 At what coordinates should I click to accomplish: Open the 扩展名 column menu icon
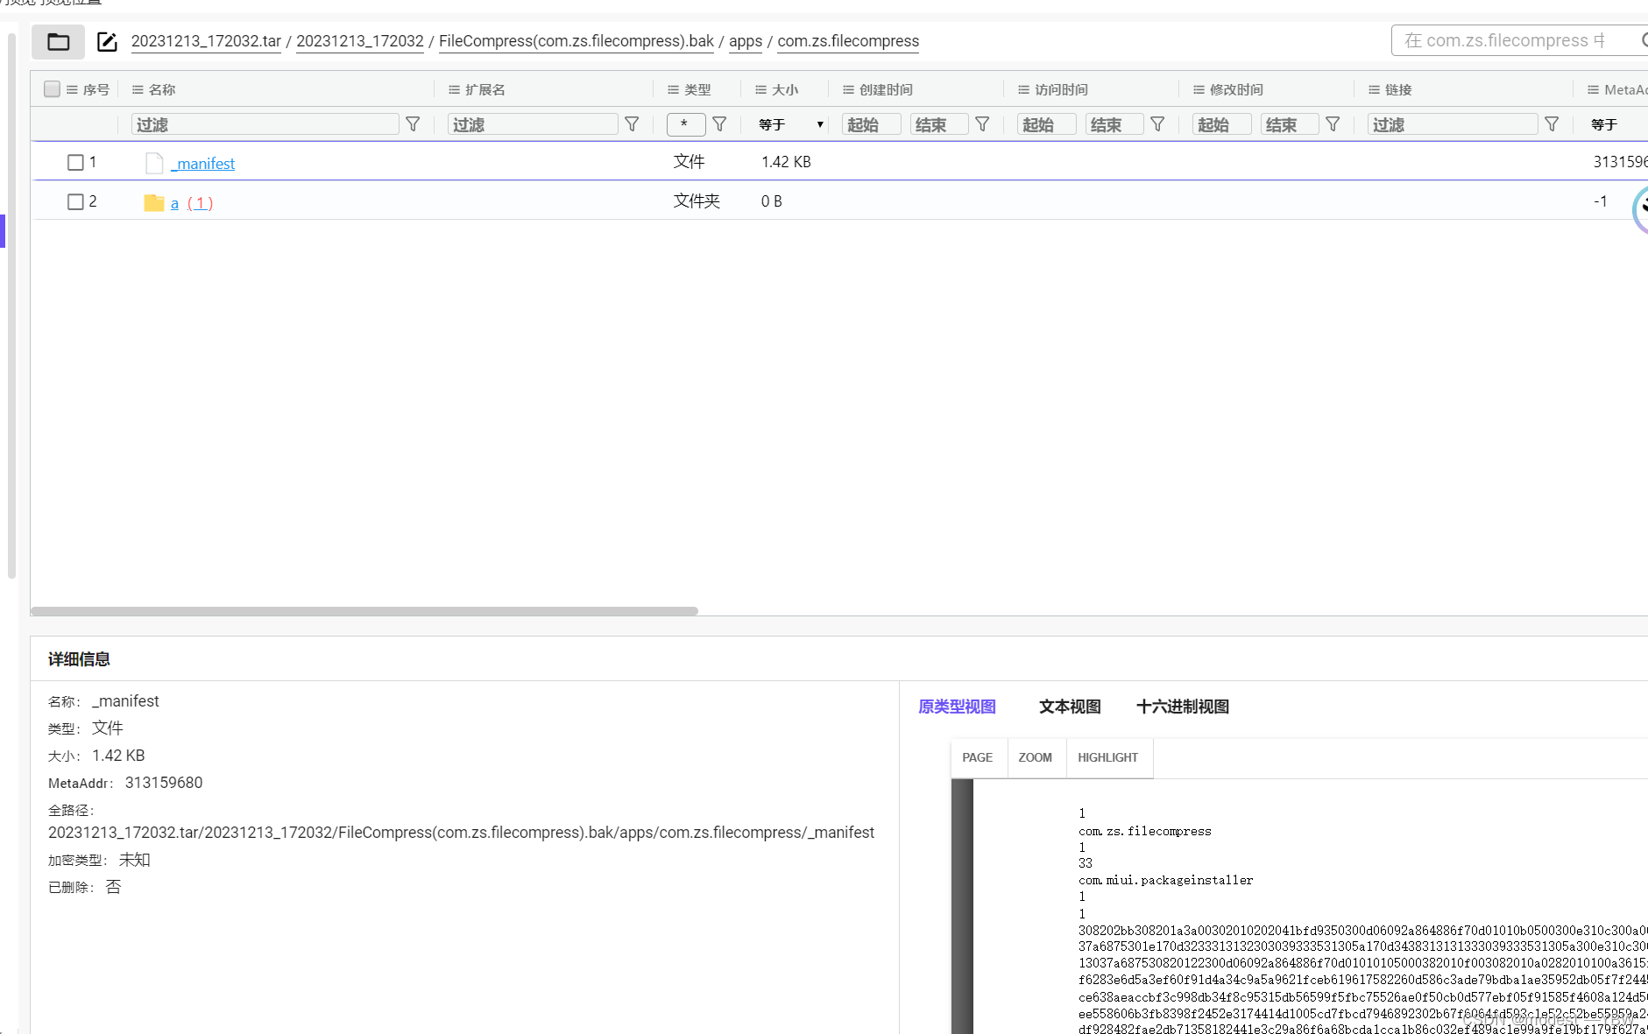tap(454, 89)
